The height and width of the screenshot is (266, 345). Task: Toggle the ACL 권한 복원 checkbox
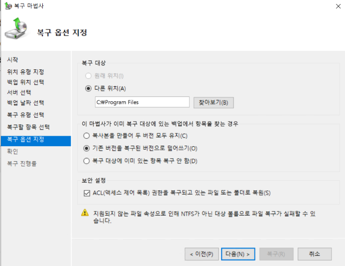[87, 193]
